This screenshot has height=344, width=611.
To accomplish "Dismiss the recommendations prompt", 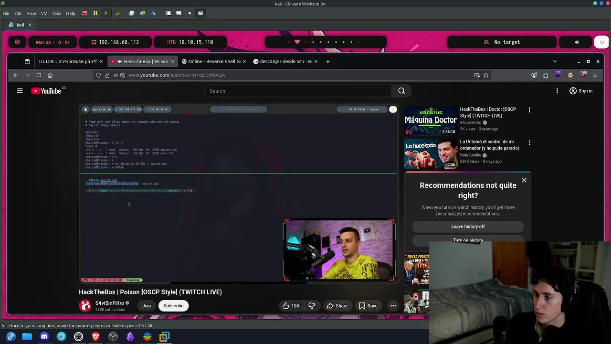I will (524, 181).
